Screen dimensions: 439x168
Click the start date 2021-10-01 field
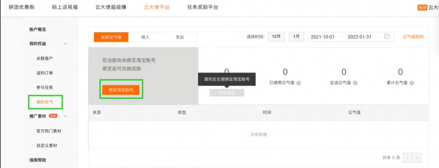(x=323, y=37)
